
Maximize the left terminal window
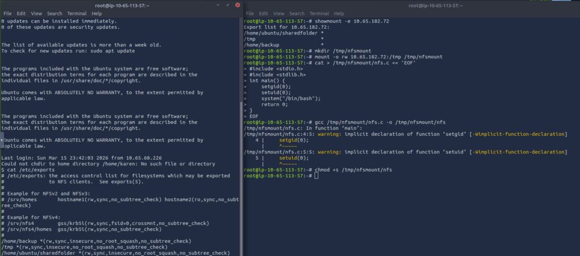[228, 5]
